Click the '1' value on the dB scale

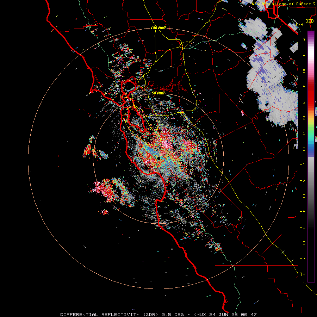click(x=304, y=133)
